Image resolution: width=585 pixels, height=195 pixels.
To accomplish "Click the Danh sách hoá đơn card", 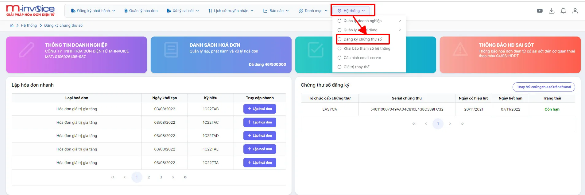I will pos(221,55).
